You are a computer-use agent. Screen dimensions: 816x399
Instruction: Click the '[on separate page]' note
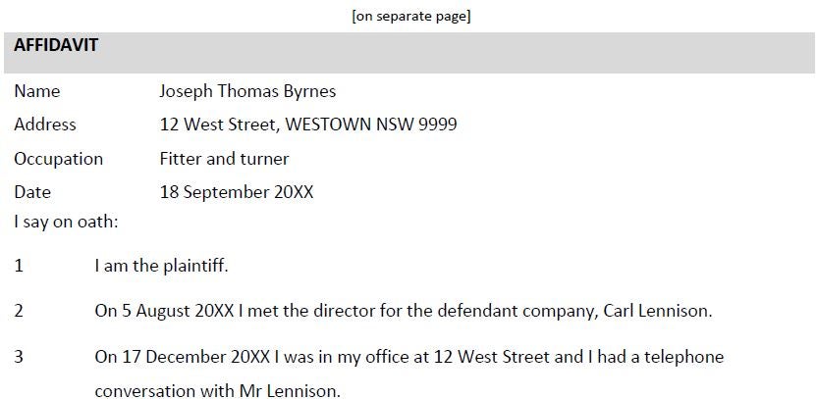click(x=411, y=16)
